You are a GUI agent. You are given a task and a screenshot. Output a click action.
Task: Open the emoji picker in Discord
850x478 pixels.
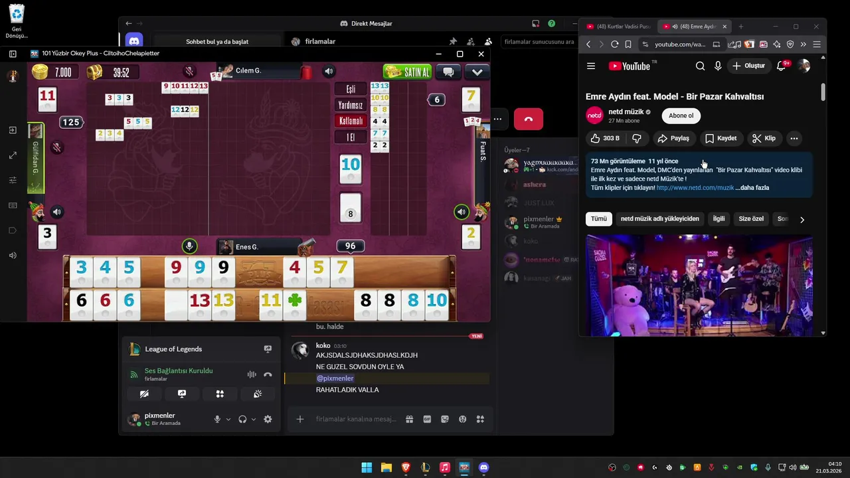(x=462, y=419)
